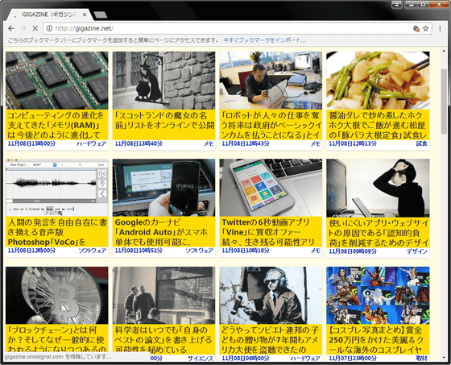This screenshot has height=365, width=451.
Task: Open the man at desk thumbnail
Action: click(x=271, y=81)
